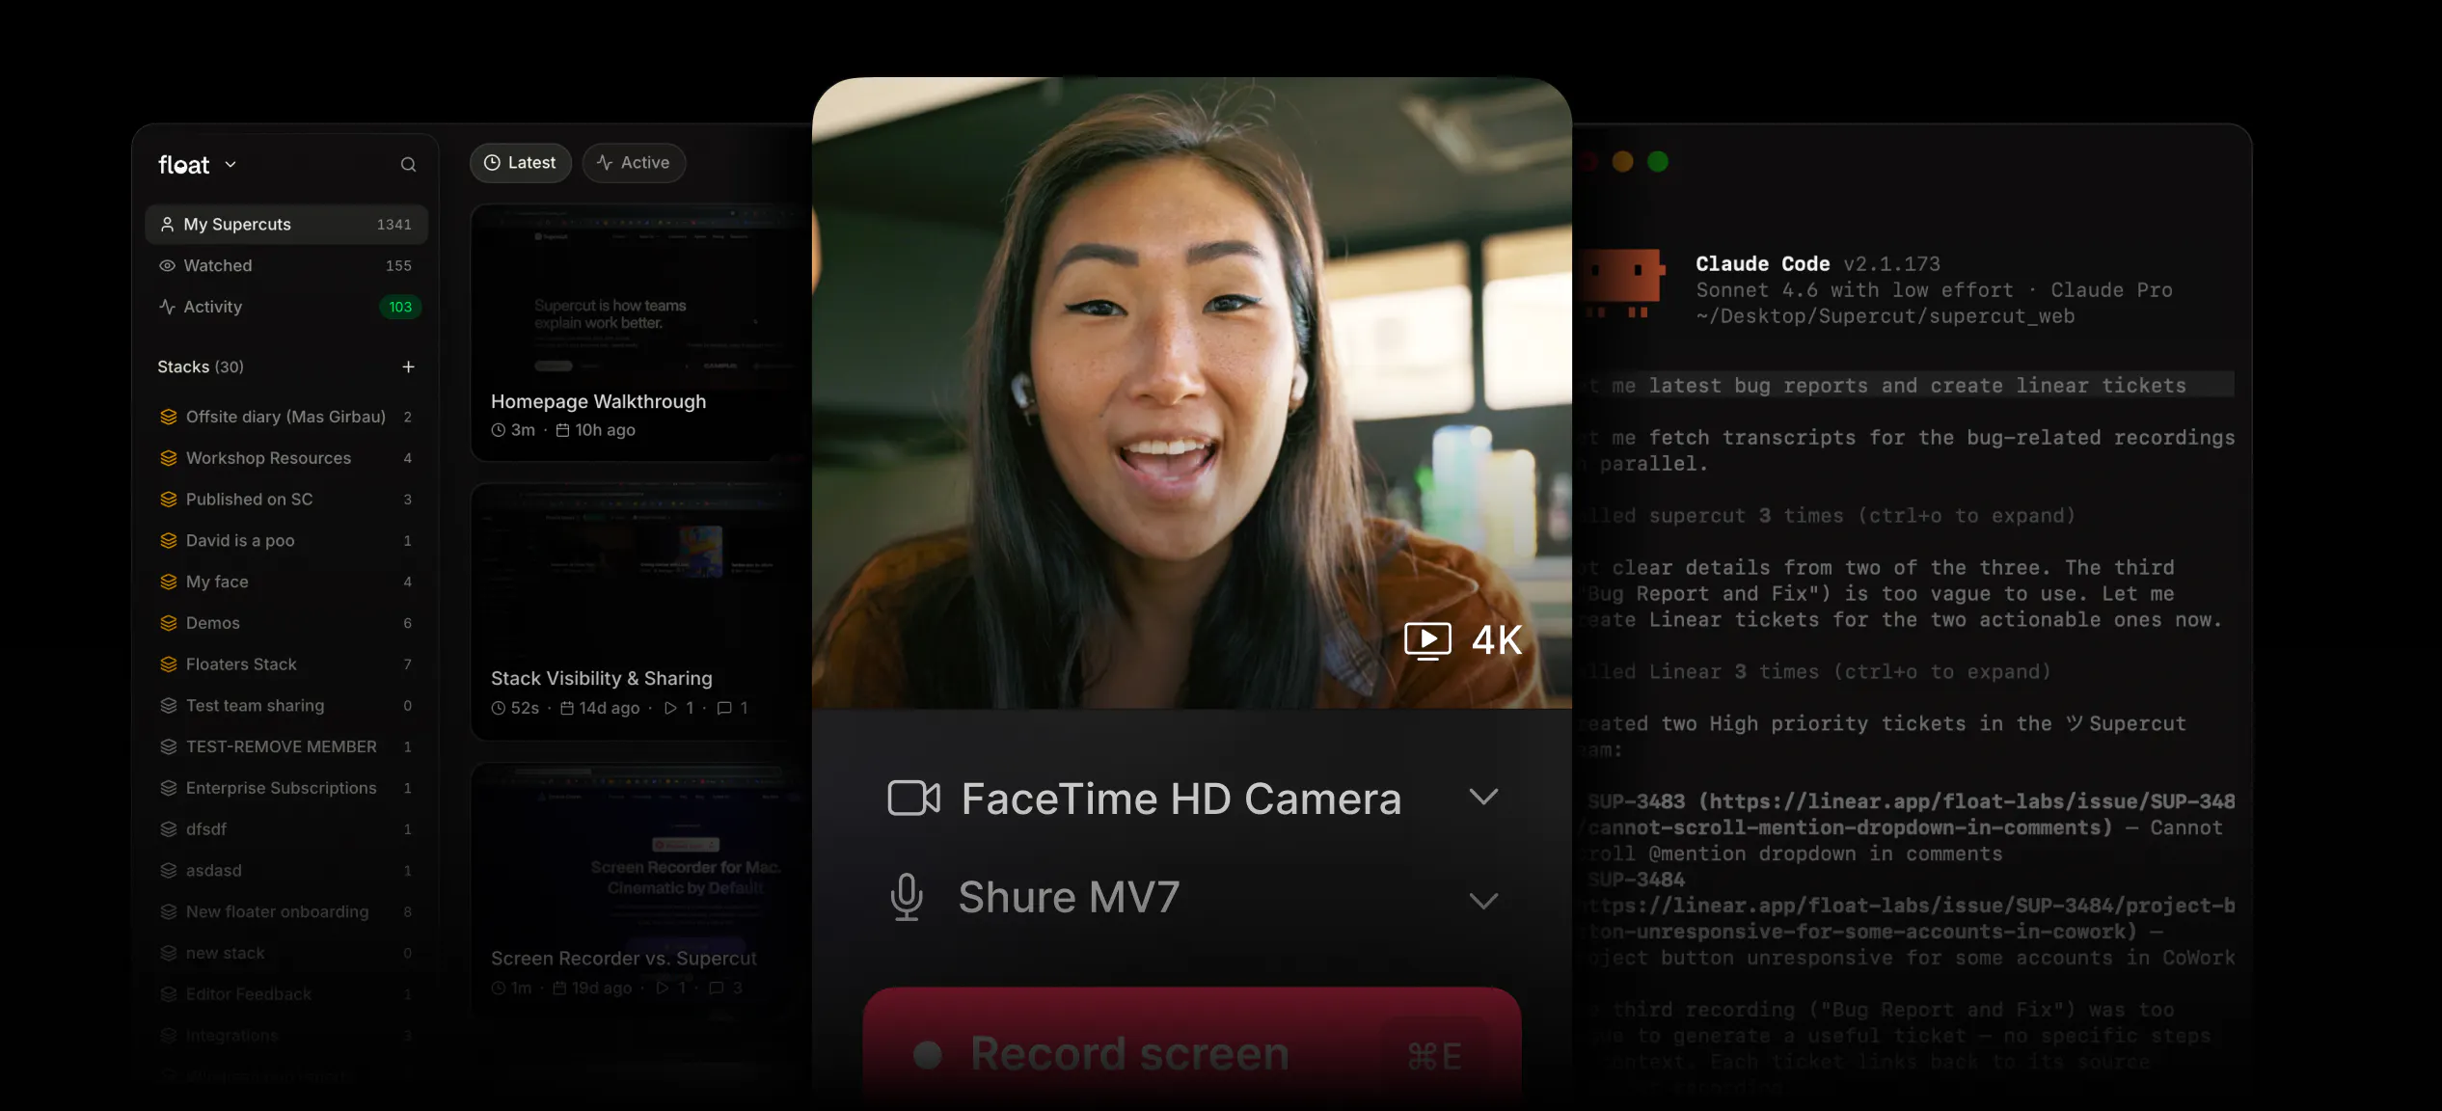Click the yellow minimize button in terminal window
The height and width of the screenshot is (1111, 2442).
[x=1623, y=162]
